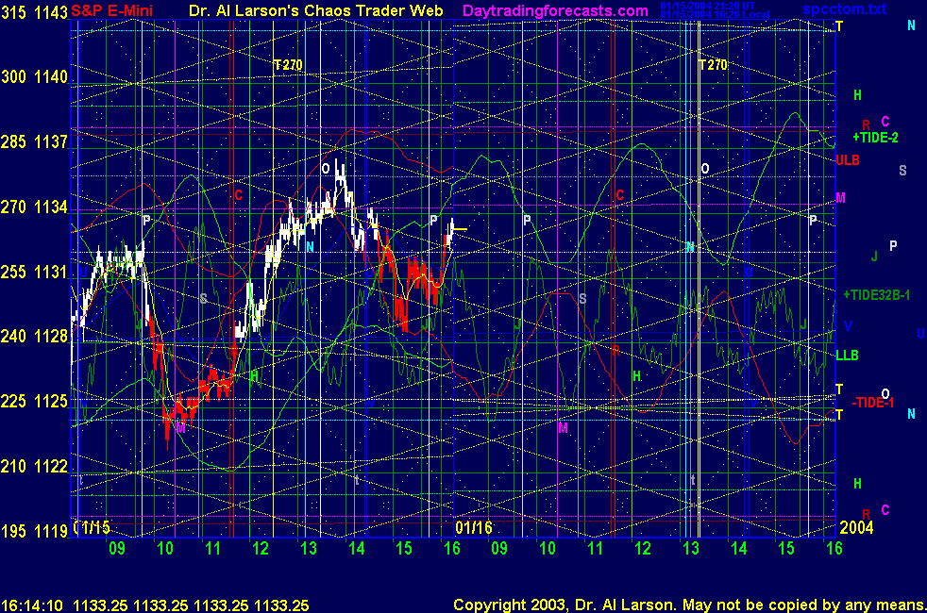Select the white O marker above price peak
Viewport: 927px width, 613px height.
point(326,168)
